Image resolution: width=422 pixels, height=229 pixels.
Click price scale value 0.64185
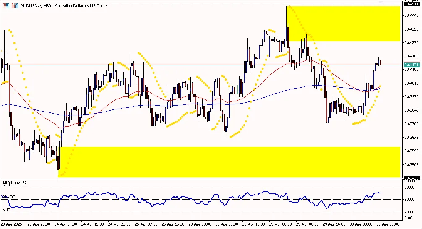[x=412, y=56]
